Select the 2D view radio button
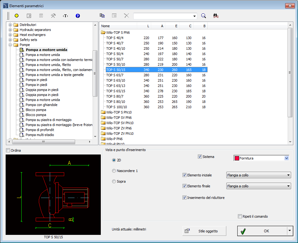298x243 pixels. (x=114, y=160)
